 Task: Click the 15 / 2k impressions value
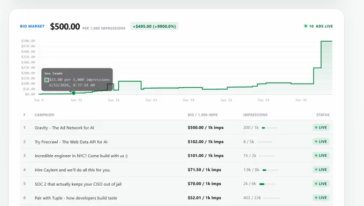(x=250, y=156)
